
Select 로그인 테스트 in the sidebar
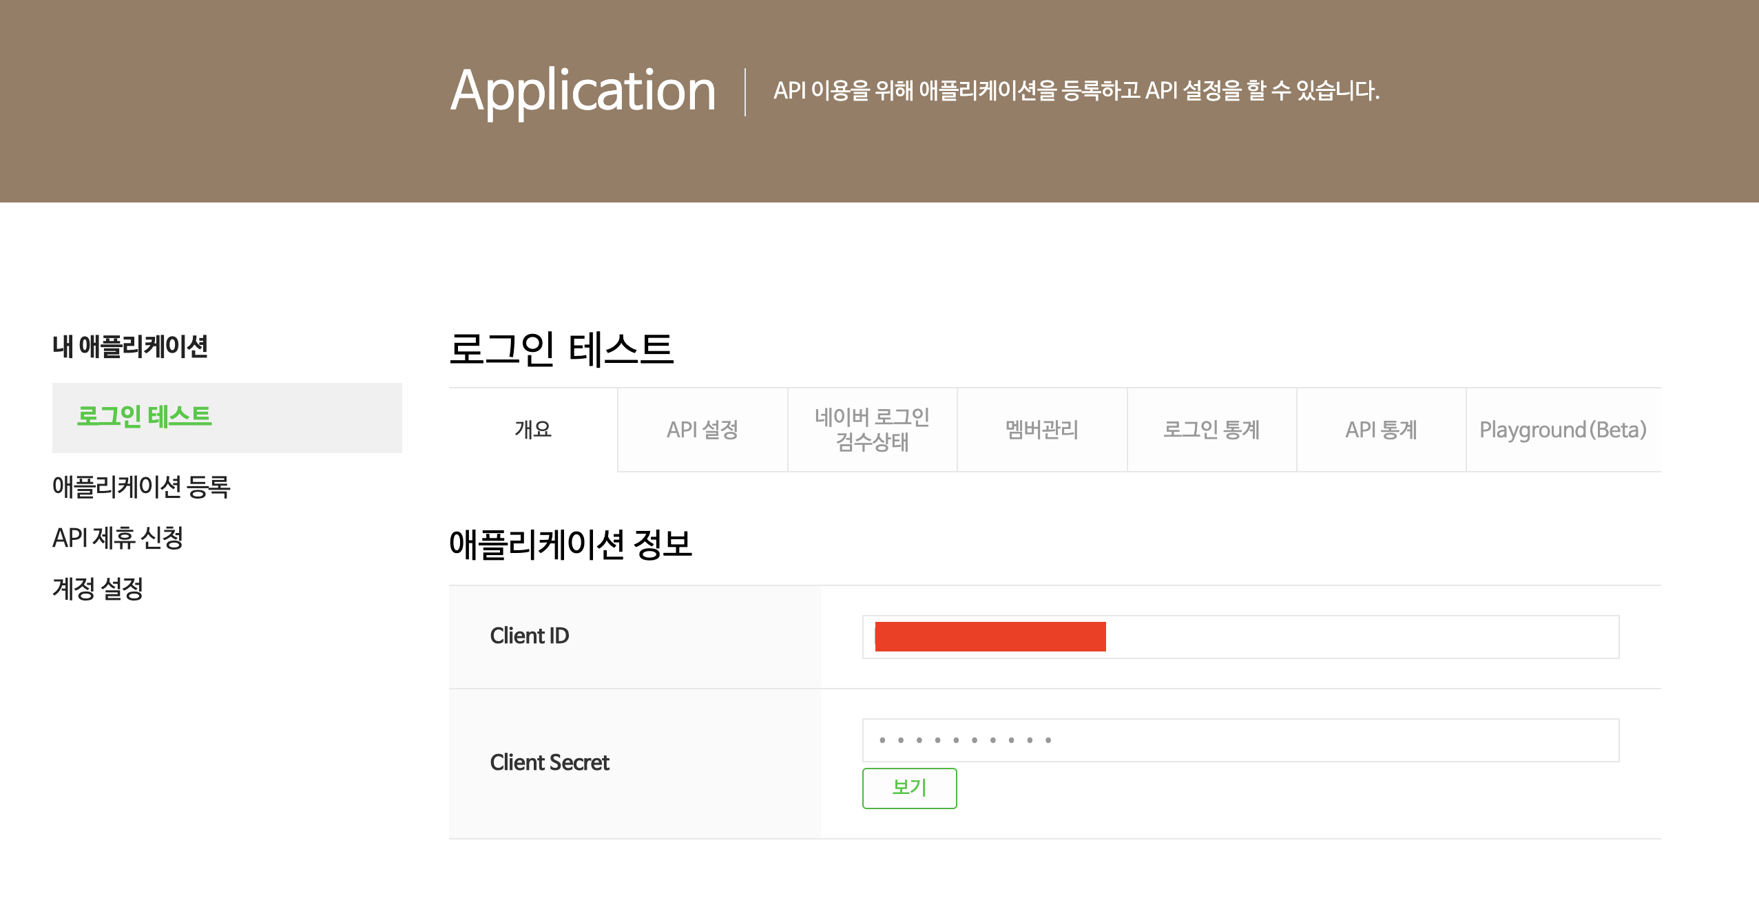click(145, 417)
